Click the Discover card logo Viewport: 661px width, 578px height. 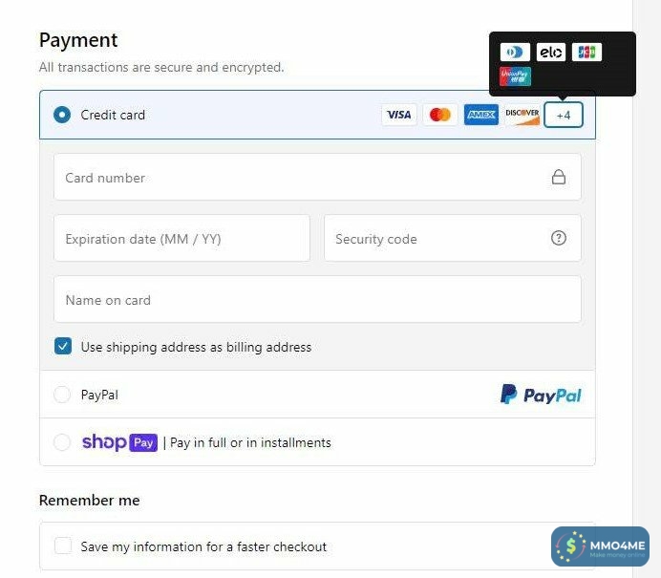pyautogui.click(x=522, y=115)
